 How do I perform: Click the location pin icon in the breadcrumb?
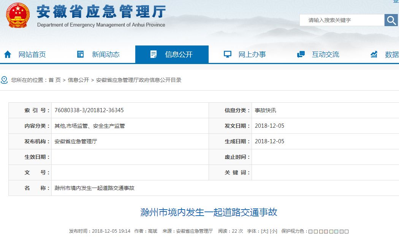[x=4, y=80]
